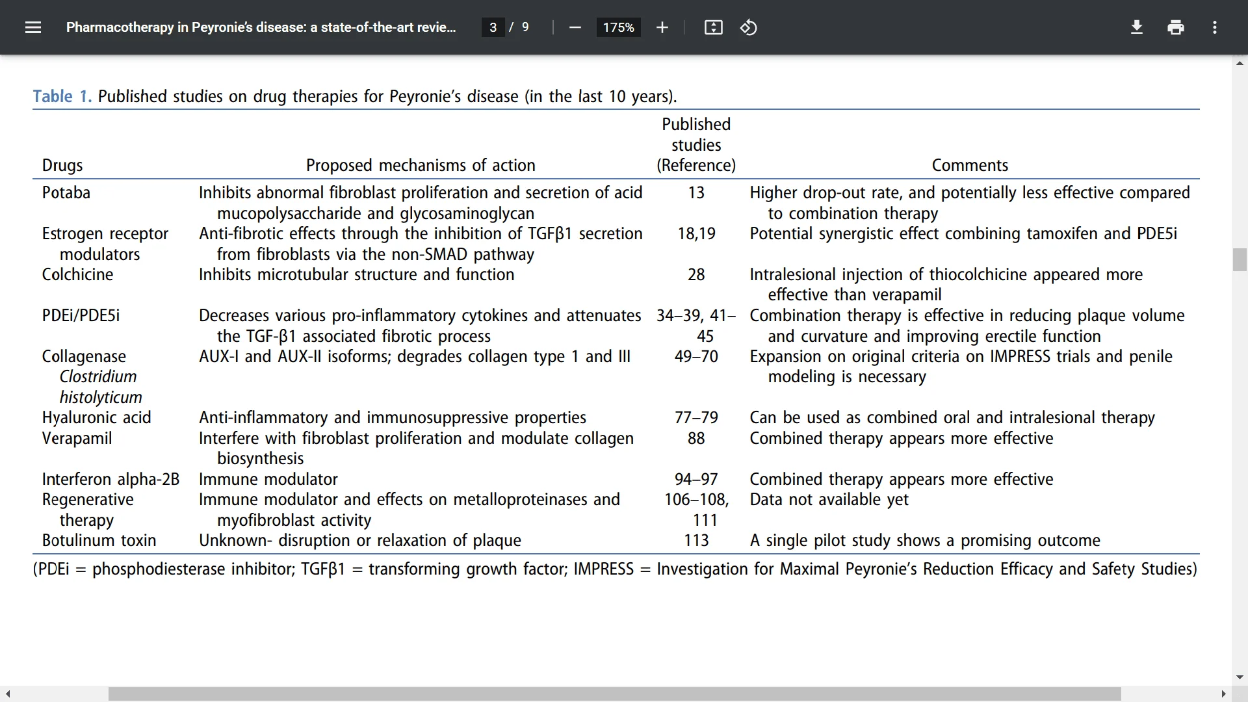This screenshot has width=1248, height=702.
Task: Click 'Anti-inflammatory and immunosuppressive properties' text
Action: click(392, 417)
